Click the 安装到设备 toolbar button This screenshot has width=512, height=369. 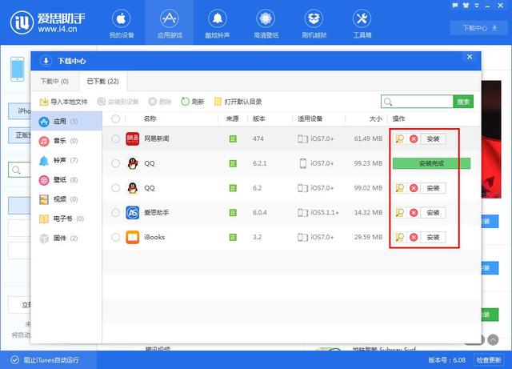coord(118,102)
